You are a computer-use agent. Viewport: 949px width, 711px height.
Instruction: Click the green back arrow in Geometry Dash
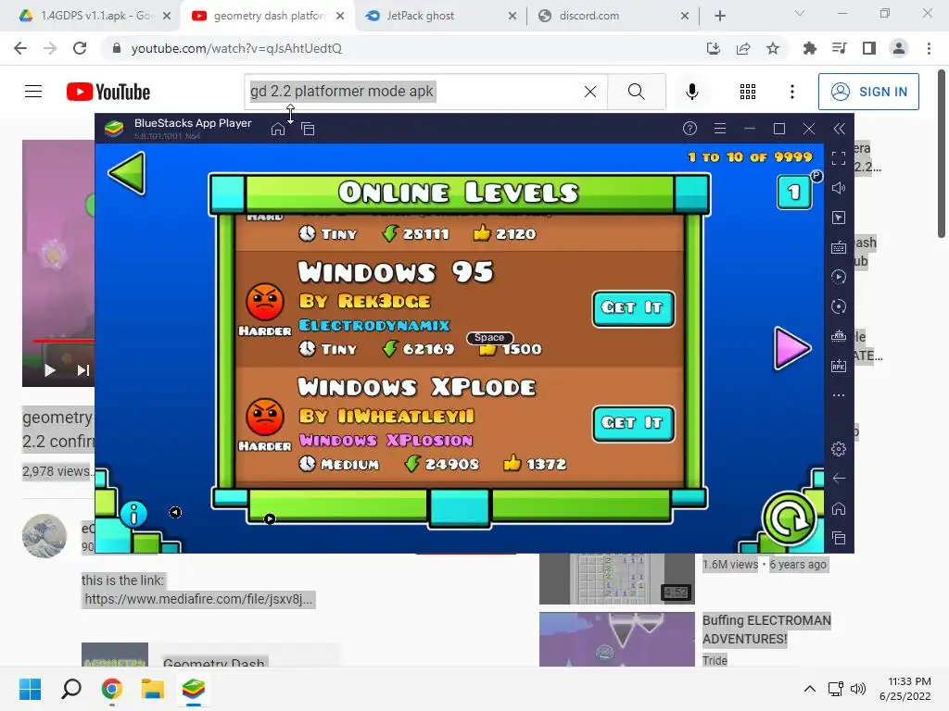click(x=128, y=173)
